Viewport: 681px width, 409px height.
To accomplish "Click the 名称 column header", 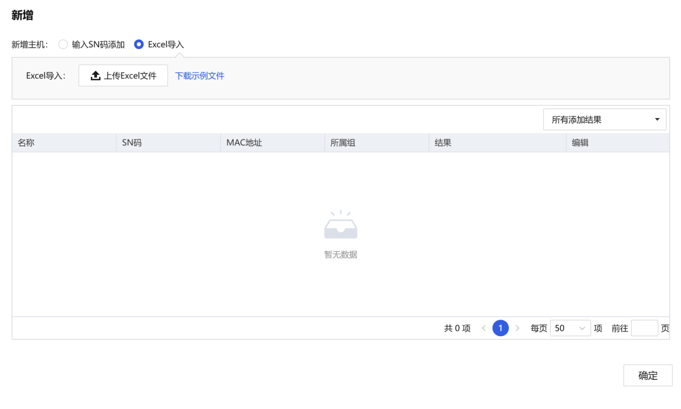I will (26, 143).
